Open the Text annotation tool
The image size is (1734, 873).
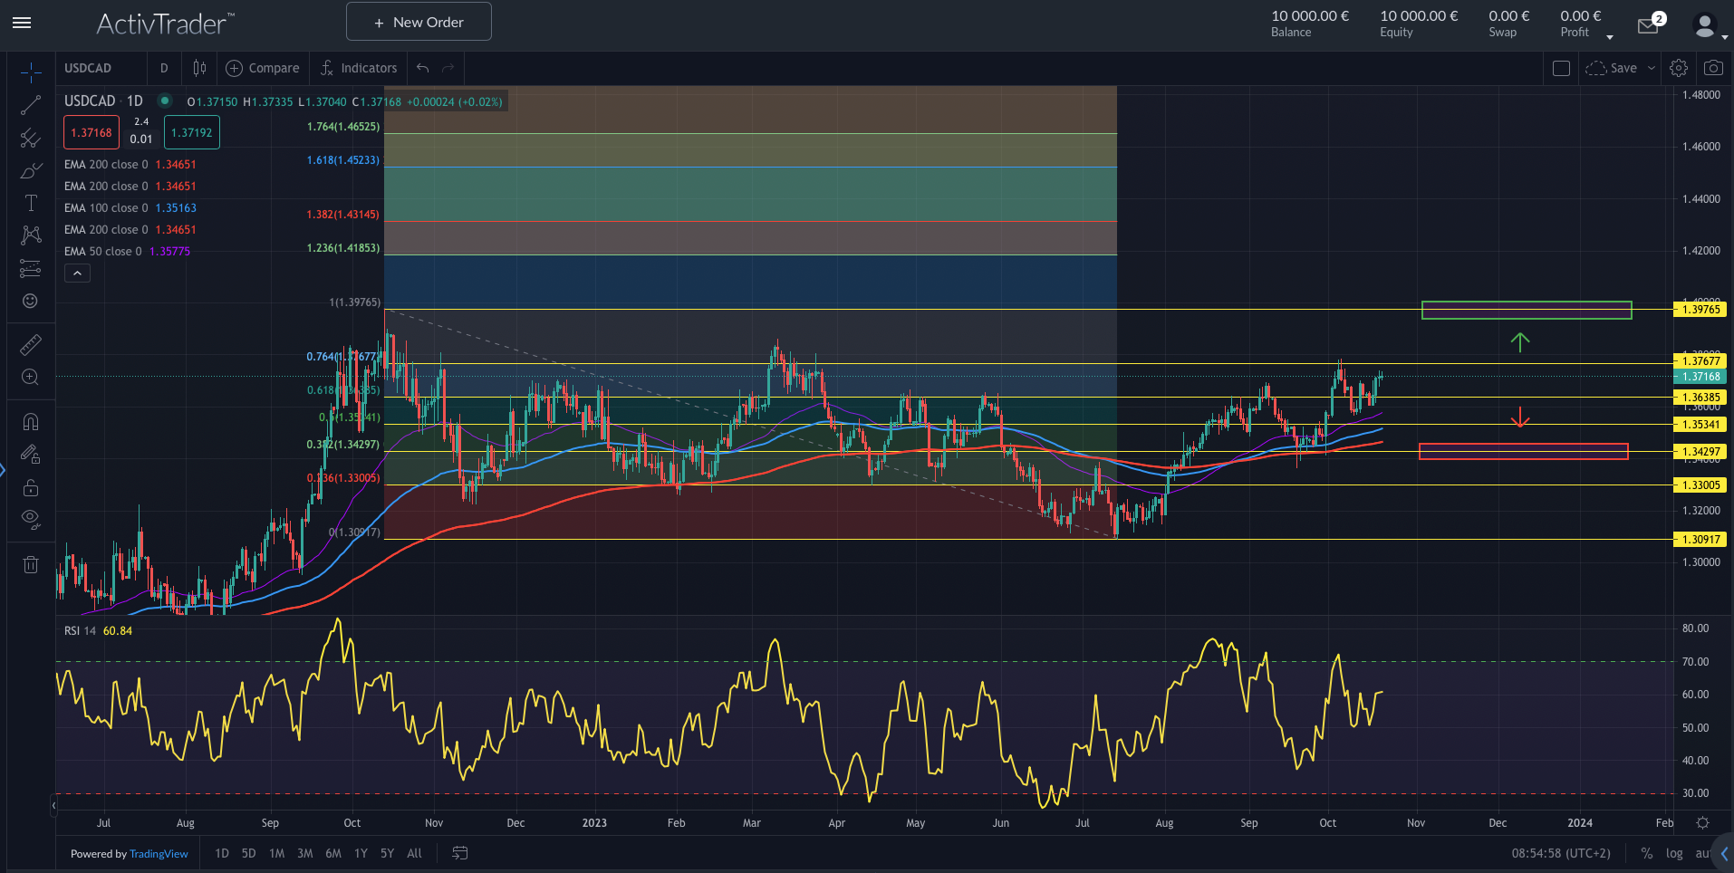(30, 203)
